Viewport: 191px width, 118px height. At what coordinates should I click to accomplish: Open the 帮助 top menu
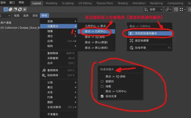click(21, 3)
